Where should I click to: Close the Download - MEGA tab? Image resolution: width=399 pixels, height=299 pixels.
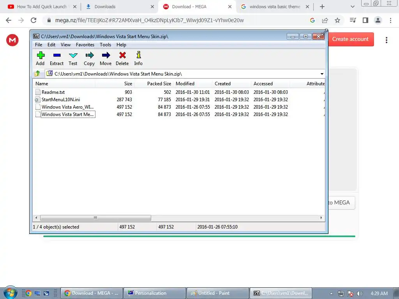click(x=230, y=7)
